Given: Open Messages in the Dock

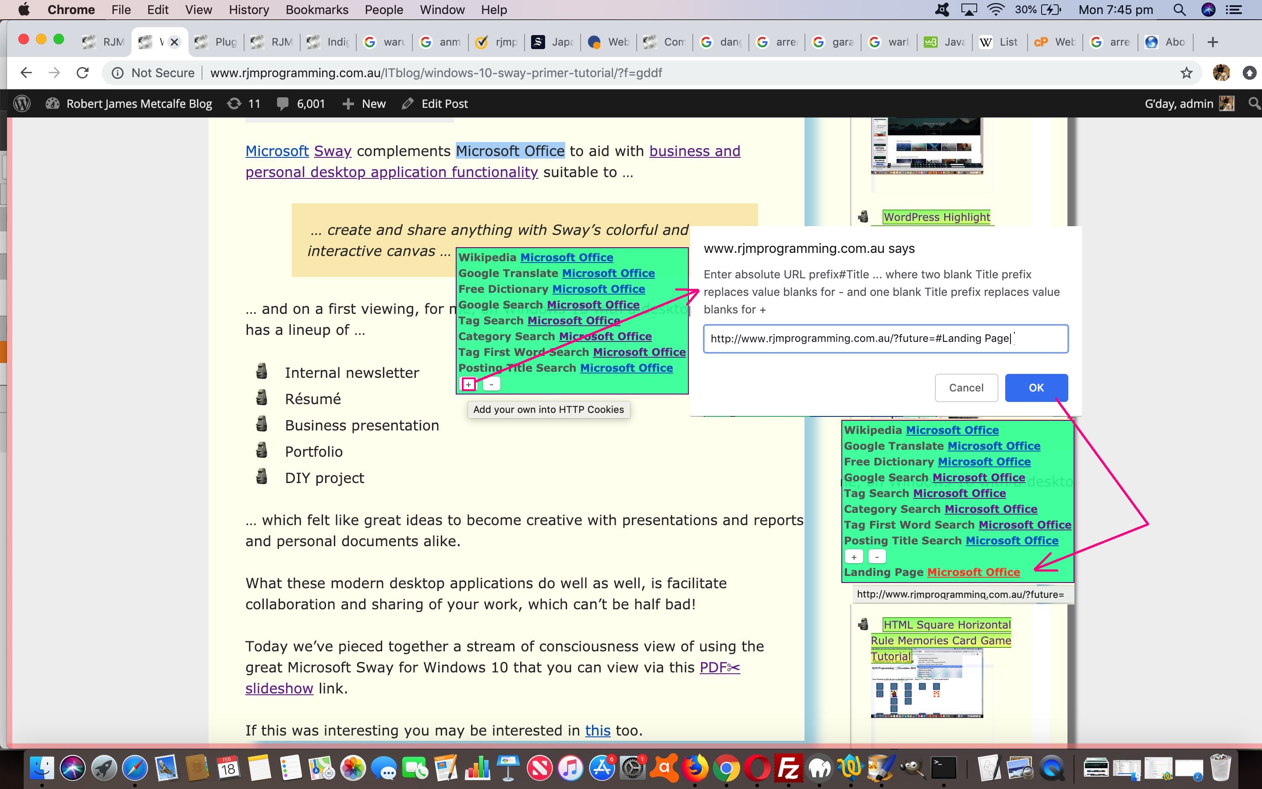Looking at the screenshot, I should [384, 768].
